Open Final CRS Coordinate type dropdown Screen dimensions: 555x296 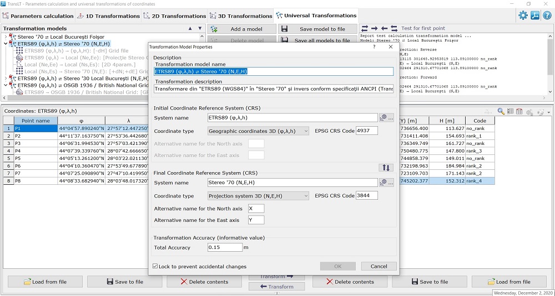point(259,196)
